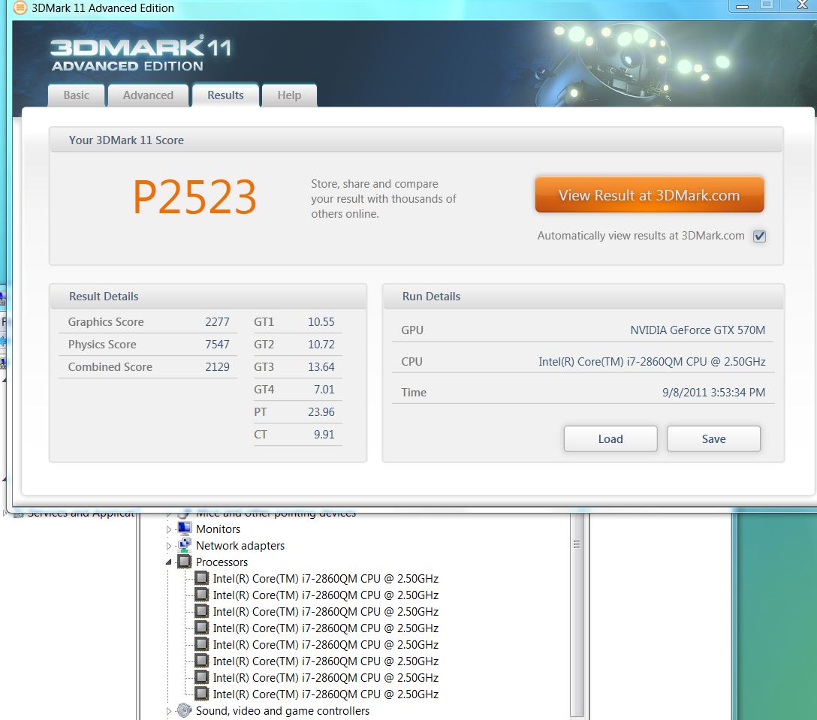
Task: Click the Your 3DMark 11 Score heading
Action: 126,140
